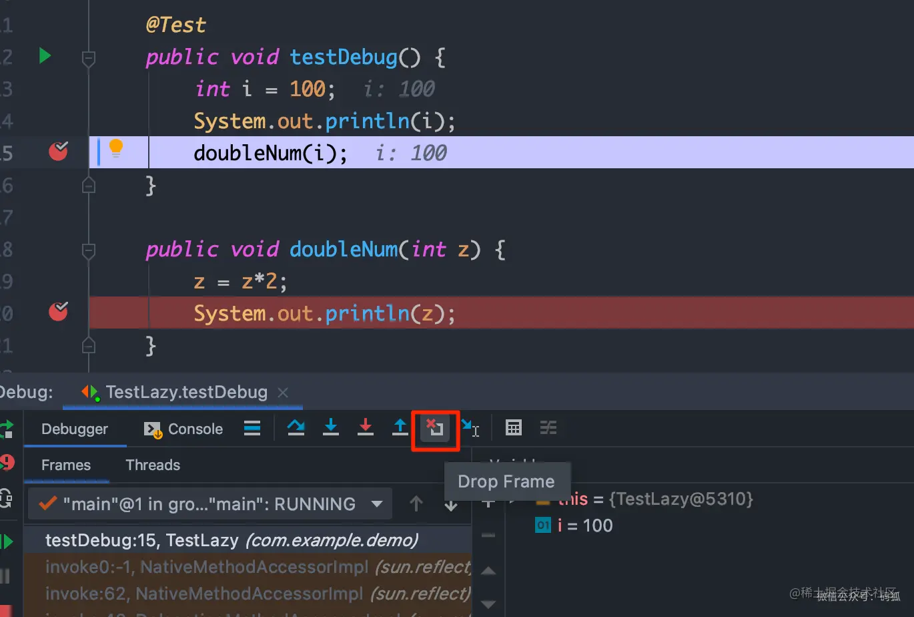Switch to the Console tab
This screenshot has width=914, height=617.
(183, 429)
